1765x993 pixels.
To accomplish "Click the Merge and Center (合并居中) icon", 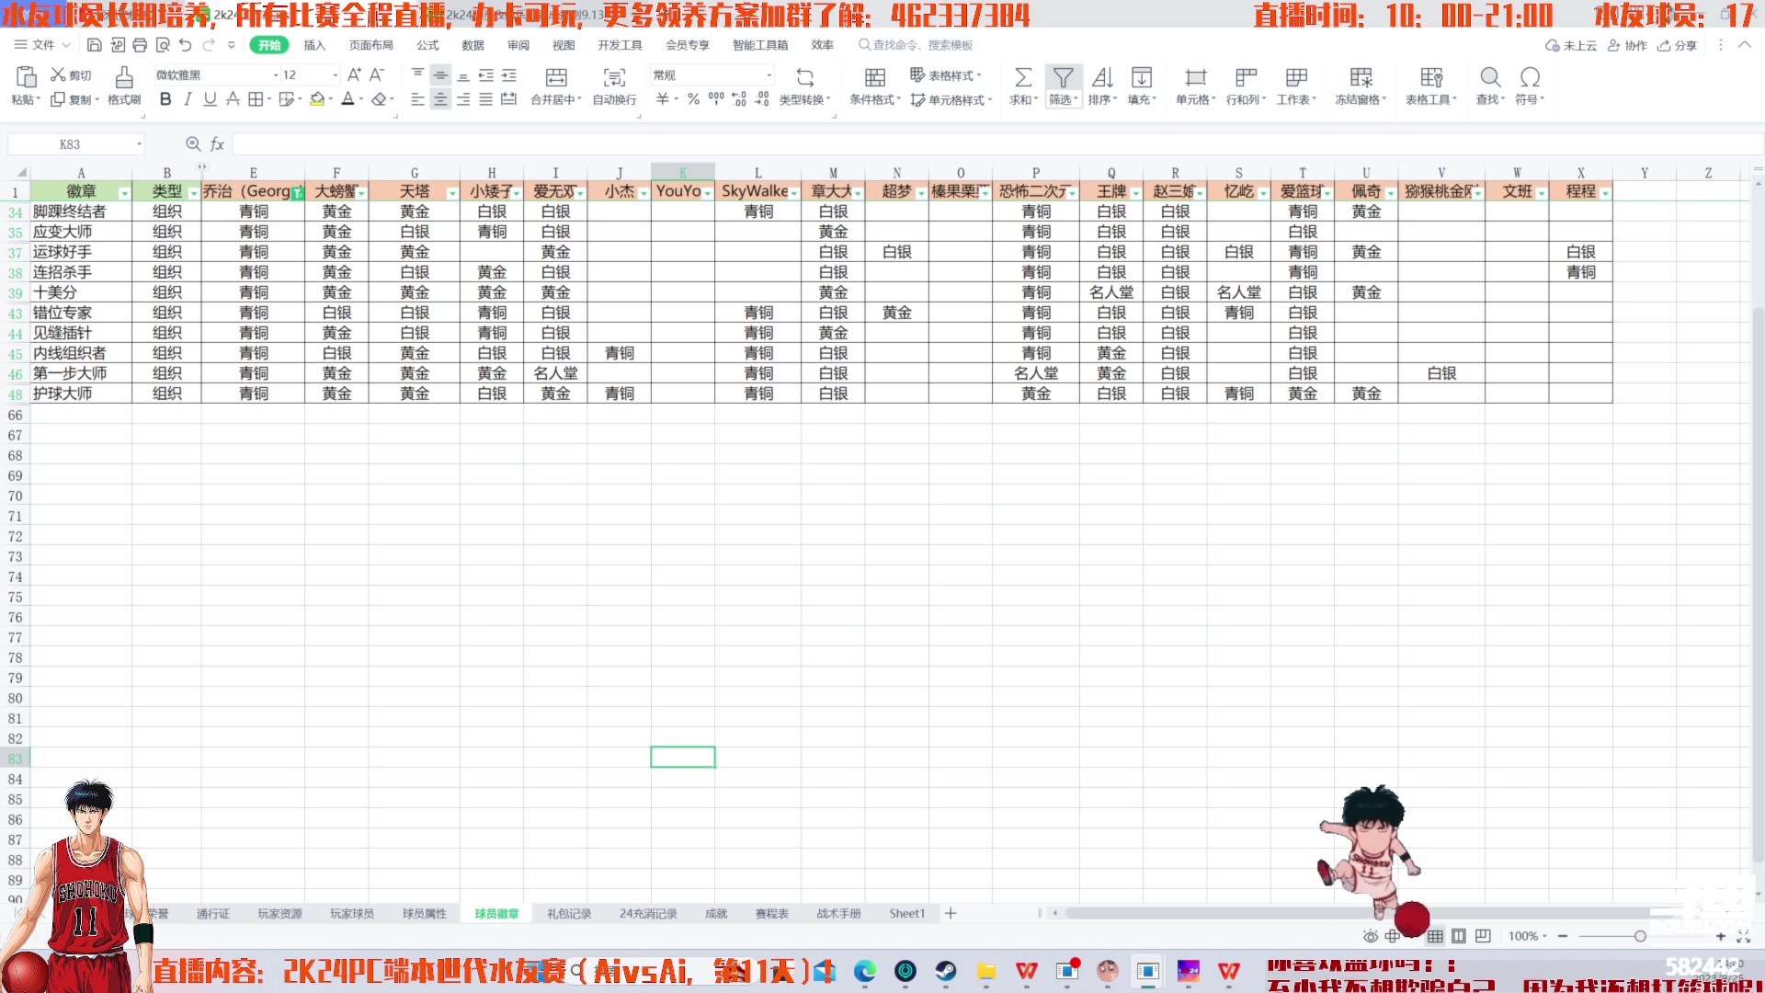I will click(556, 77).
